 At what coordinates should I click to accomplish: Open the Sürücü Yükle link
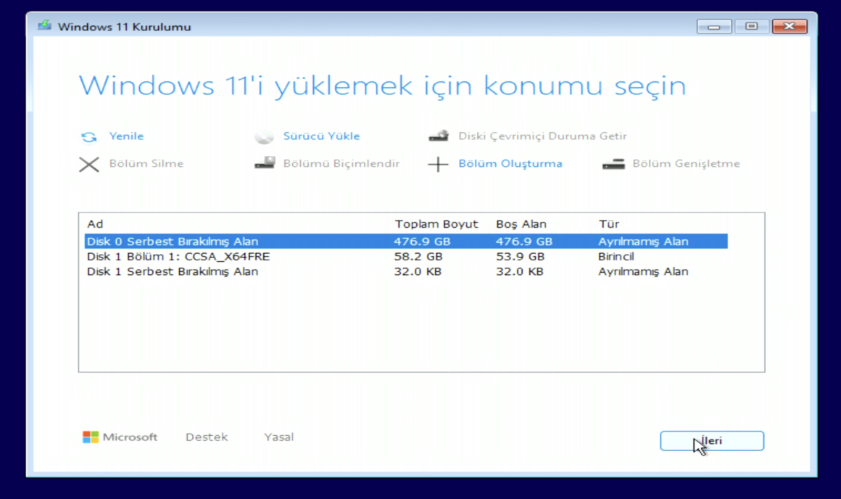[321, 136]
